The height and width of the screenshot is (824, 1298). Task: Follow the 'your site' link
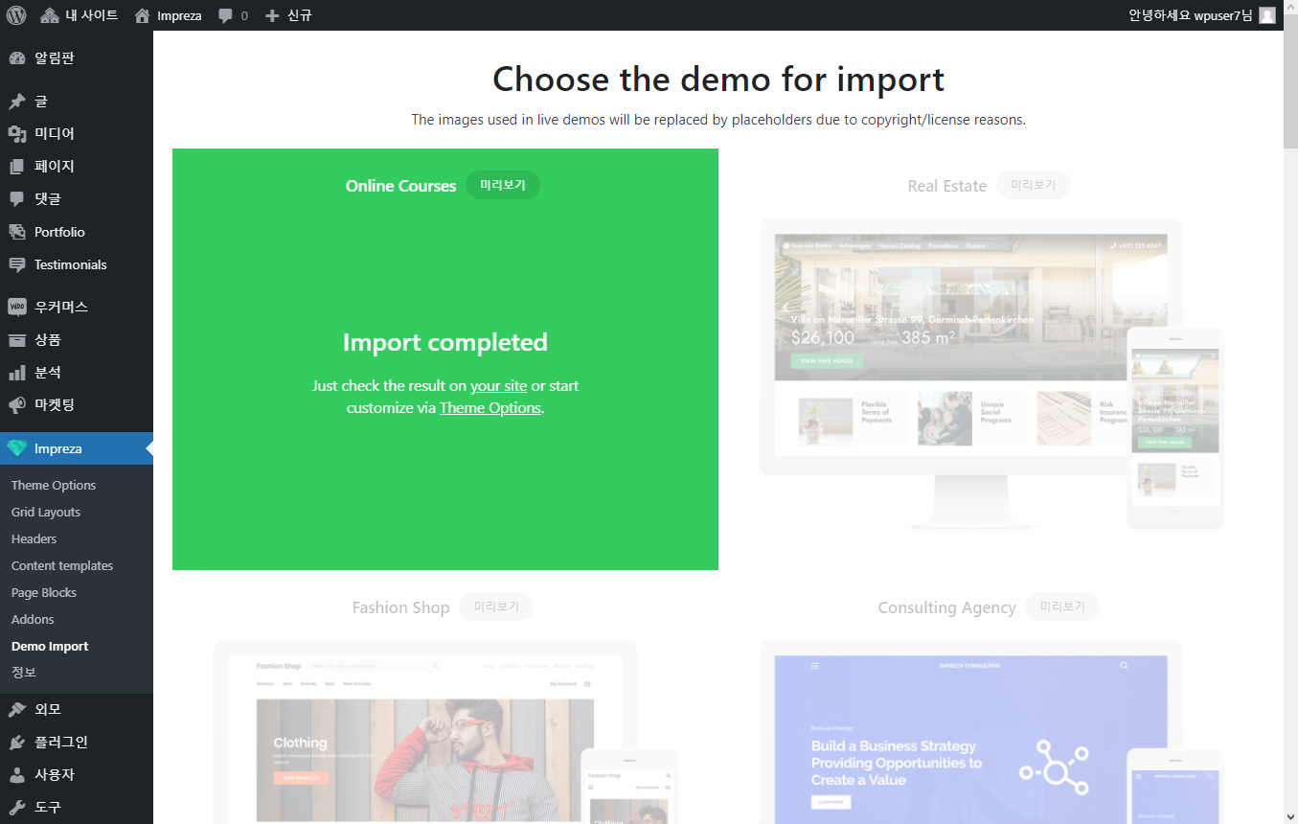(x=498, y=385)
